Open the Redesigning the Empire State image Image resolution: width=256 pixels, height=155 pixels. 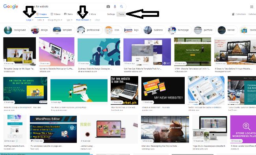(x=165, y=129)
